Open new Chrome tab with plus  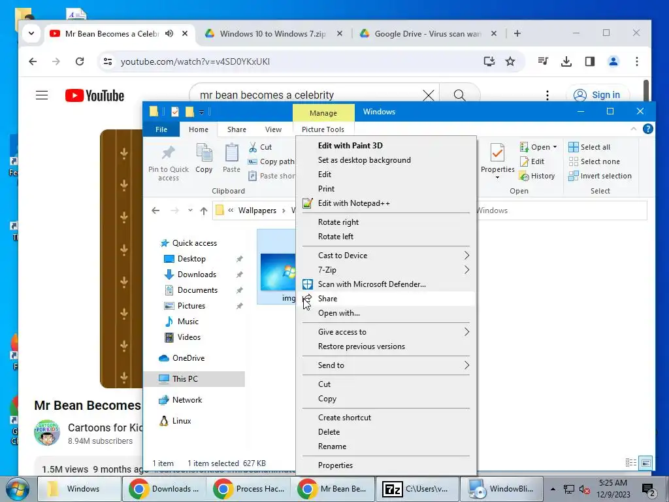(x=517, y=33)
